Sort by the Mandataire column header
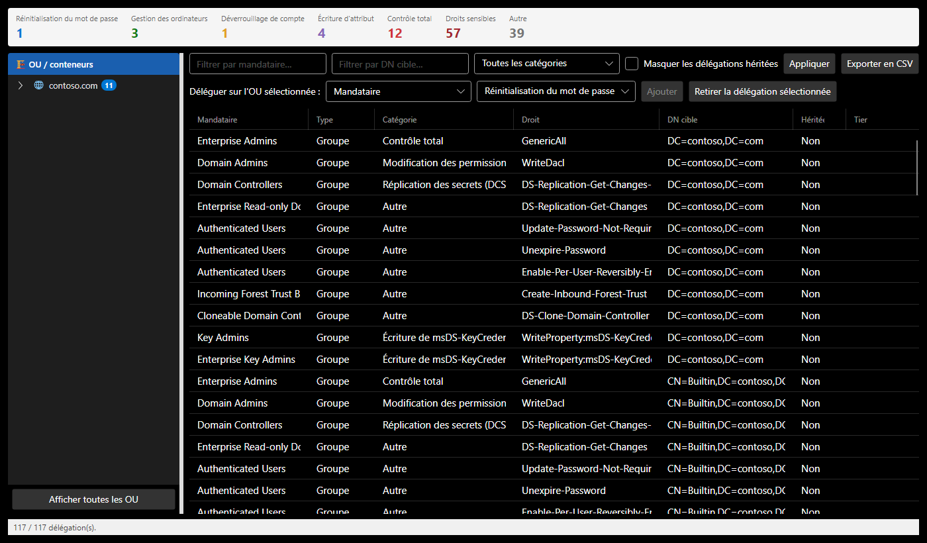 (x=249, y=120)
